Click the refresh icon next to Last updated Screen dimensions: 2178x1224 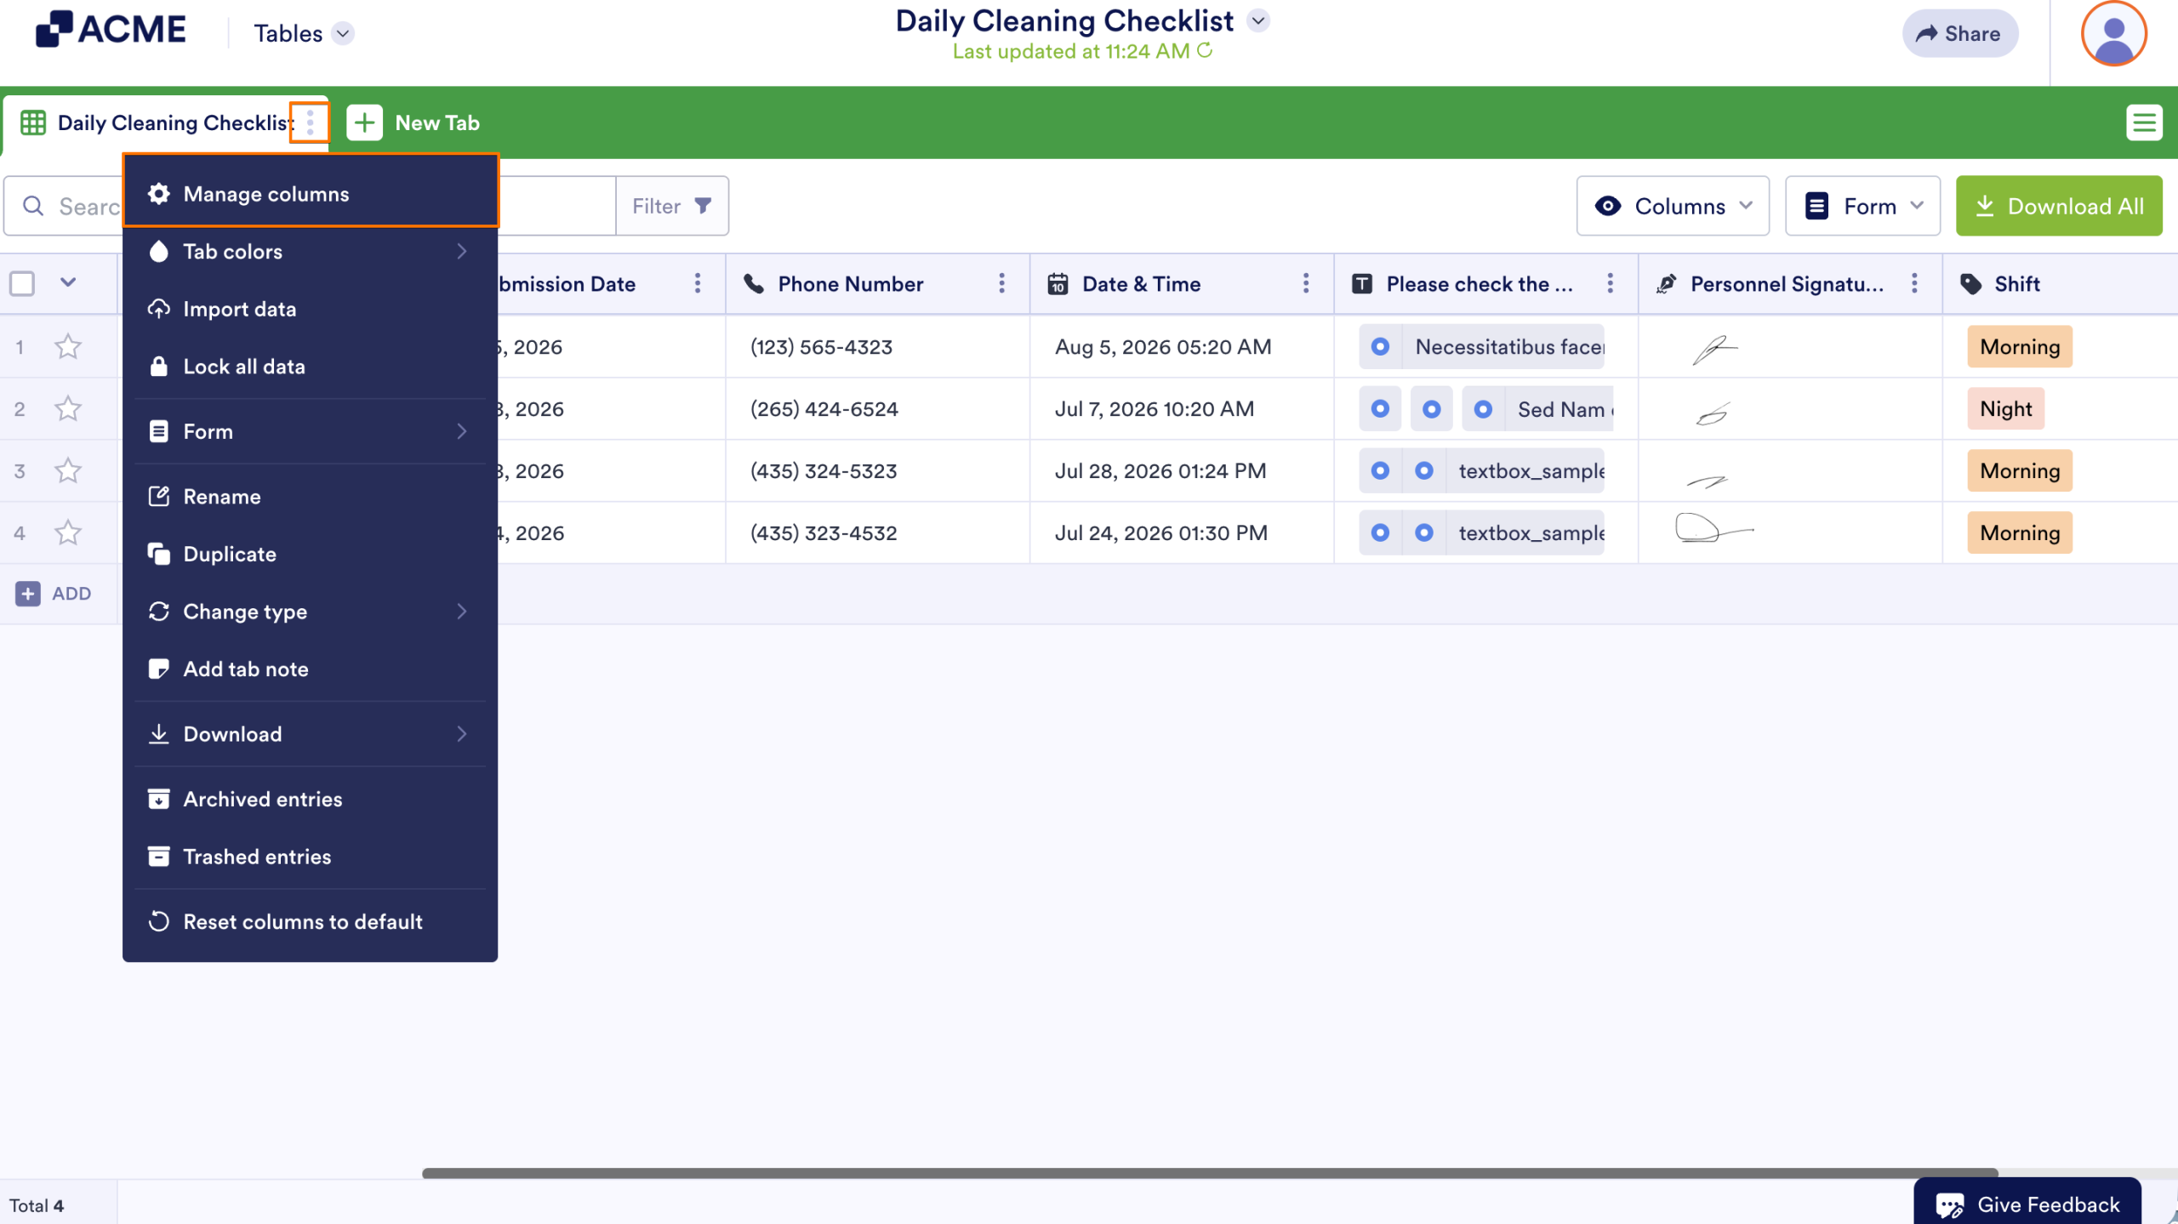pyautogui.click(x=1205, y=51)
